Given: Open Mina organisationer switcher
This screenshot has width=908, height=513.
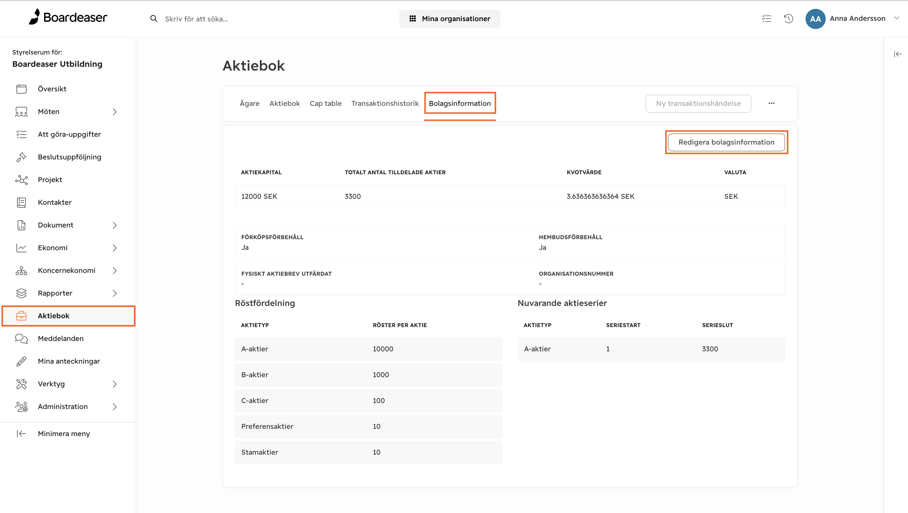Looking at the screenshot, I should pyautogui.click(x=449, y=19).
